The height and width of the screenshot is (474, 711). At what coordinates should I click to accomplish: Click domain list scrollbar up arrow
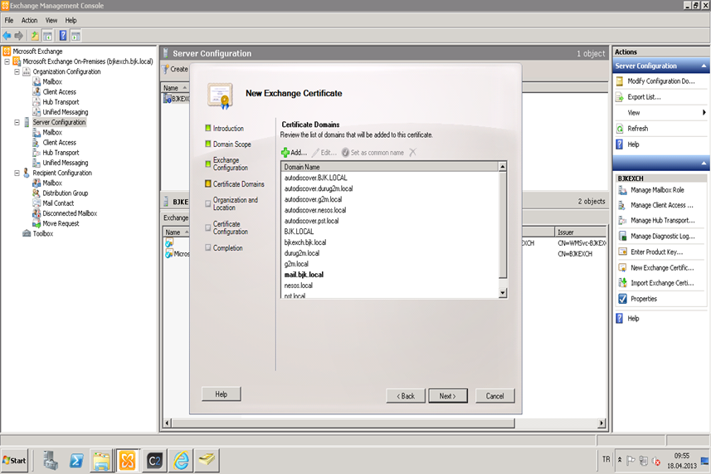[x=503, y=167]
